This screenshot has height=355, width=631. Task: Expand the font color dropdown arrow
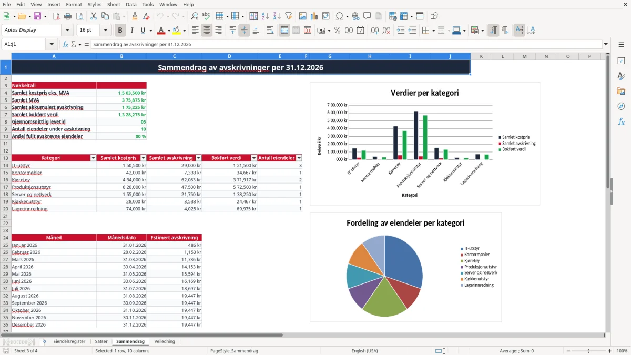[x=168, y=31]
